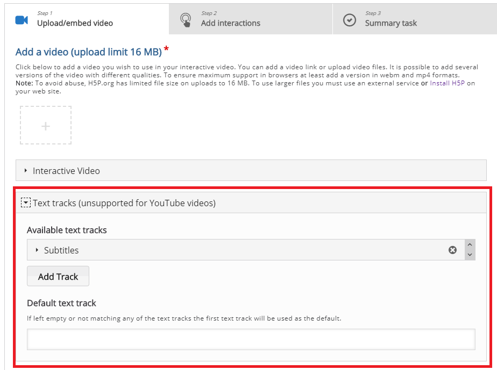Click the blue video camera icon
The height and width of the screenshot is (370, 497).
pyautogui.click(x=22, y=20)
